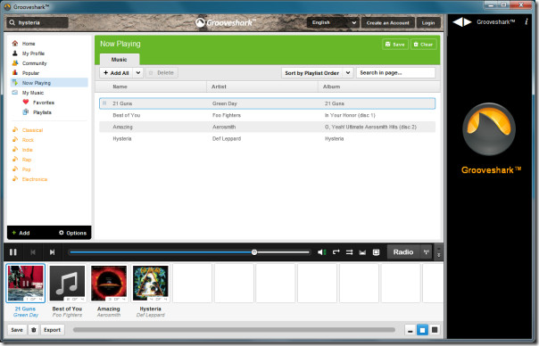Click the Amazing album thumbnail in queue
This screenshot has height=346, width=539.
109,283
